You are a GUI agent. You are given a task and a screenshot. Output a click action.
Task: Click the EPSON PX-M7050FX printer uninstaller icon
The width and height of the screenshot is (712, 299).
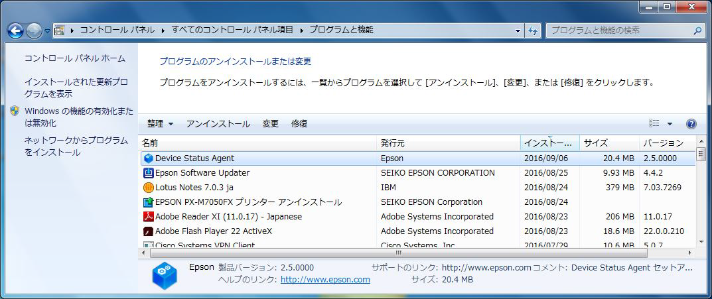[149, 202]
